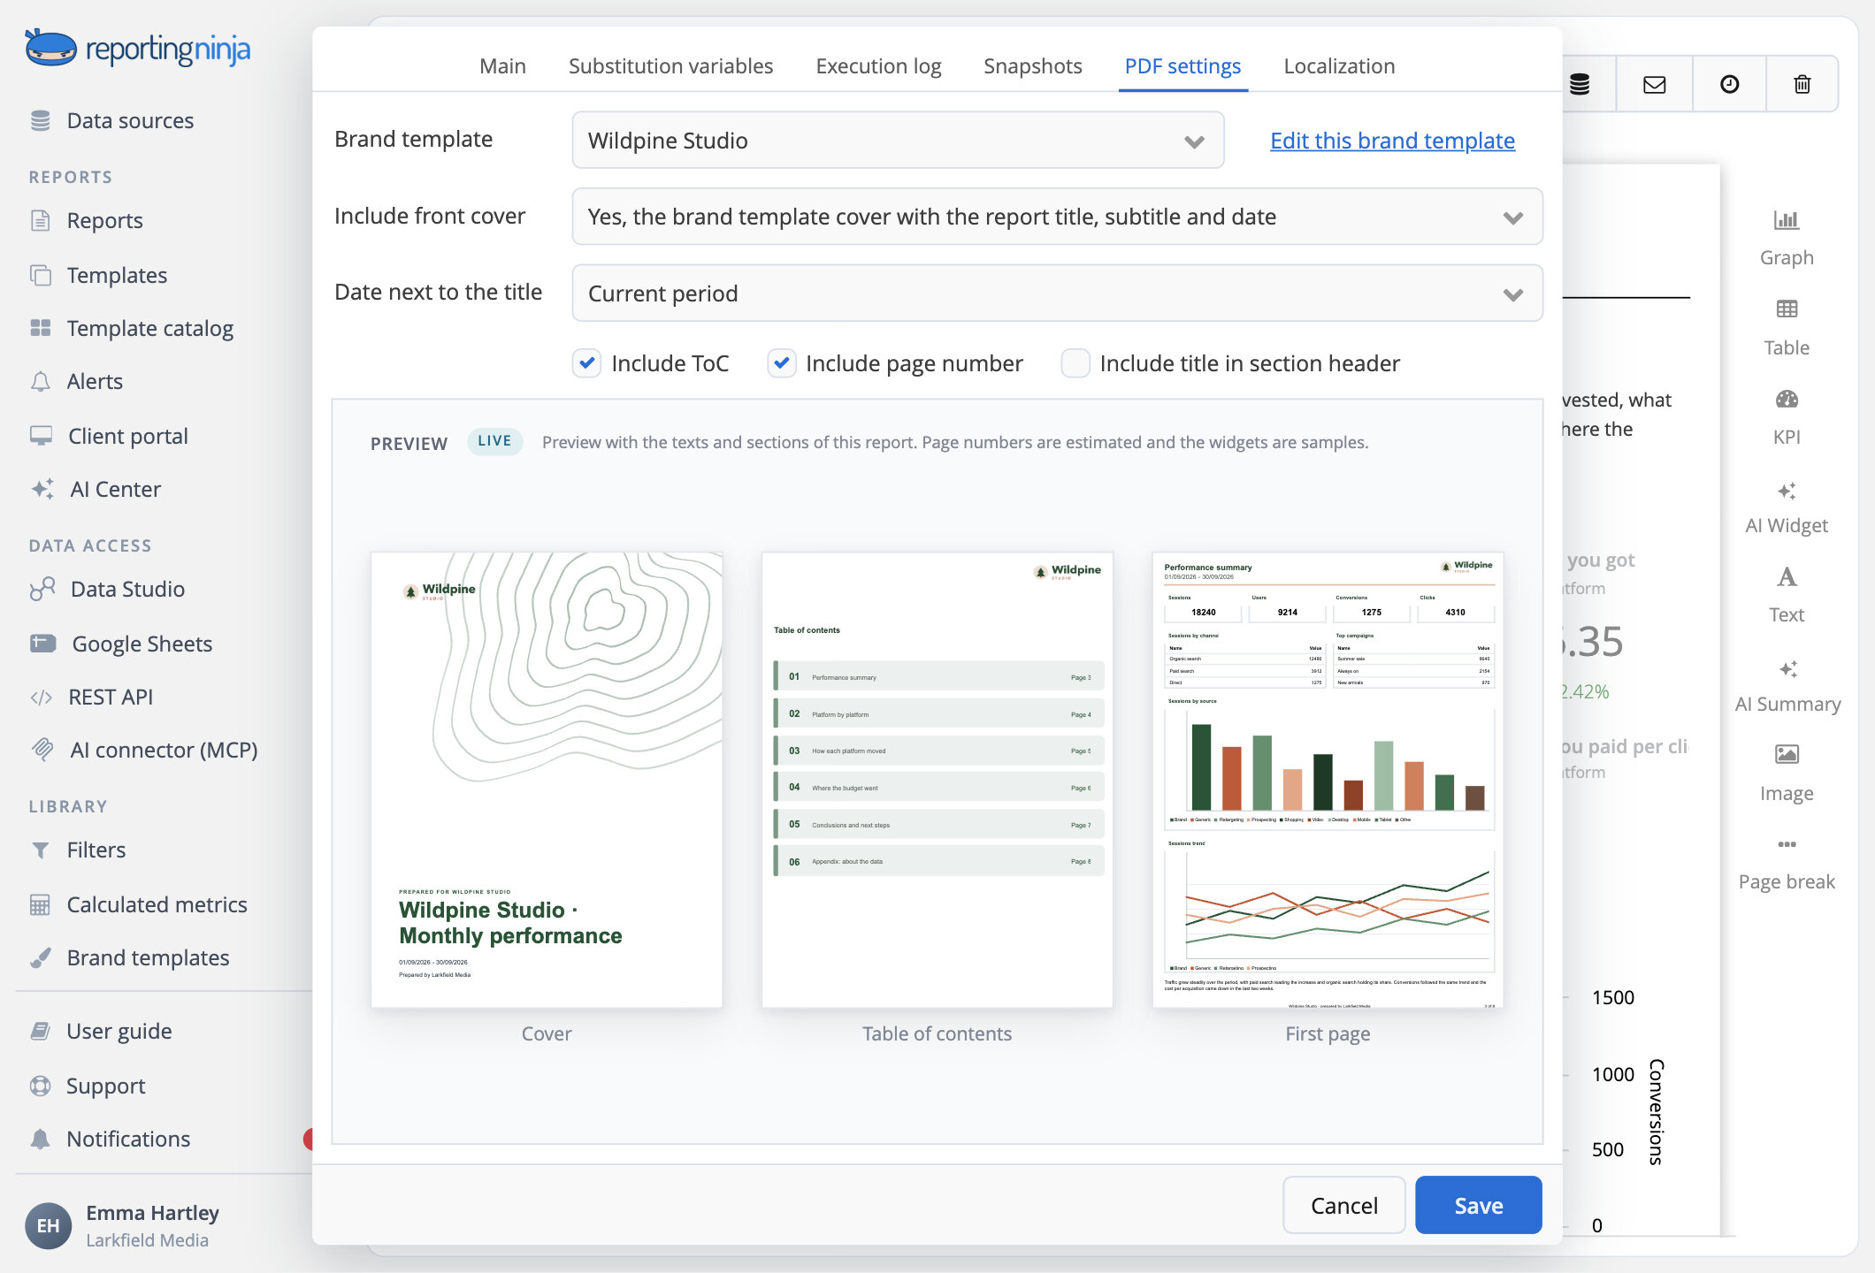Click the schedule clock toolbar icon
Viewport: 1875px width, 1273px height.
pos(1730,84)
